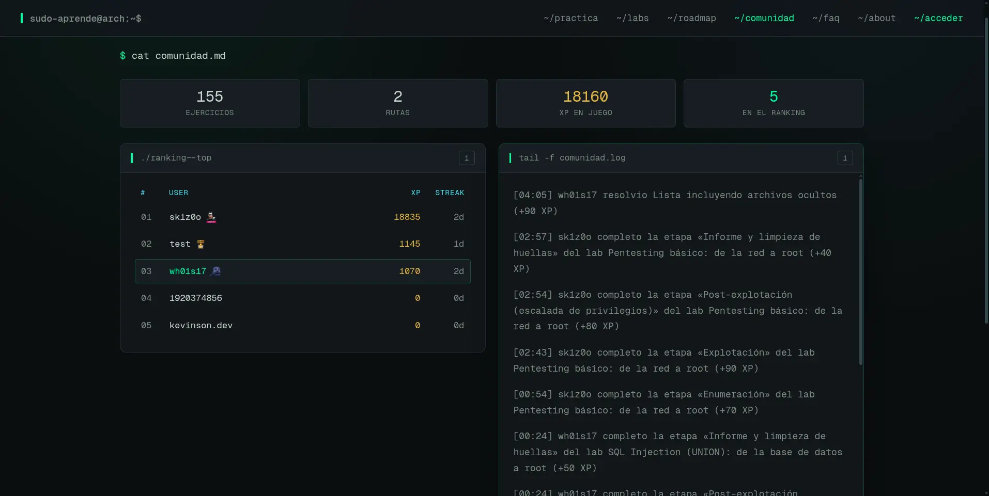Go to the ~/labs section
This screenshot has height=496, width=989.
[x=632, y=18]
